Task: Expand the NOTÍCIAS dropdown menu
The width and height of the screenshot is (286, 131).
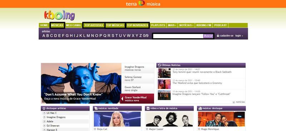Action: click(186, 25)
